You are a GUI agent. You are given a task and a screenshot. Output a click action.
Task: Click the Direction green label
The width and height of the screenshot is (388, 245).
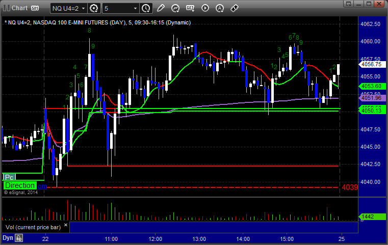click(20, 185)
